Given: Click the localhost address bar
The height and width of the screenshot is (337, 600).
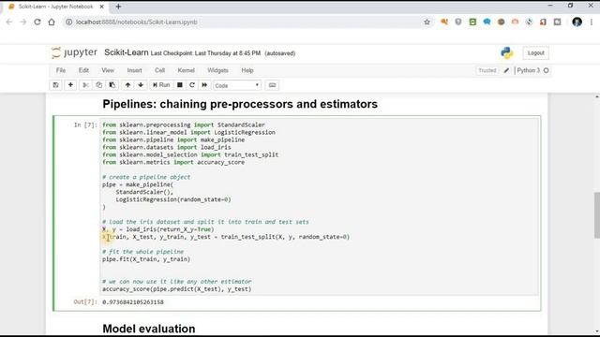Looking at the screenshot, I should click(x=245, y=22).
